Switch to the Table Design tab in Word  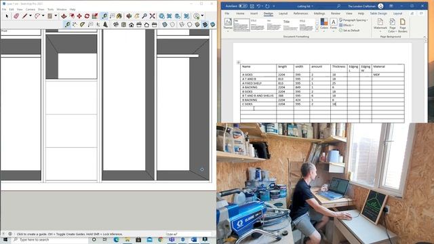[x=378, y=14]
